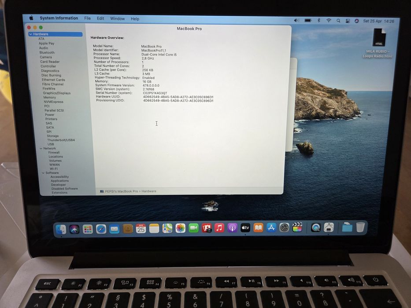Select Bluetooth in the sidebar
The height and width of the screenshot is (308, 411).
pyautogui.click(x=47, y=53)
